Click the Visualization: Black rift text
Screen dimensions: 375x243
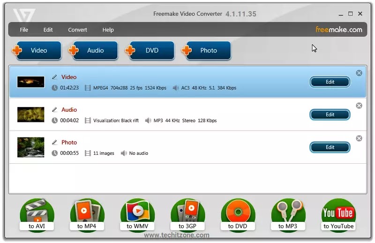tap(116, 121)
